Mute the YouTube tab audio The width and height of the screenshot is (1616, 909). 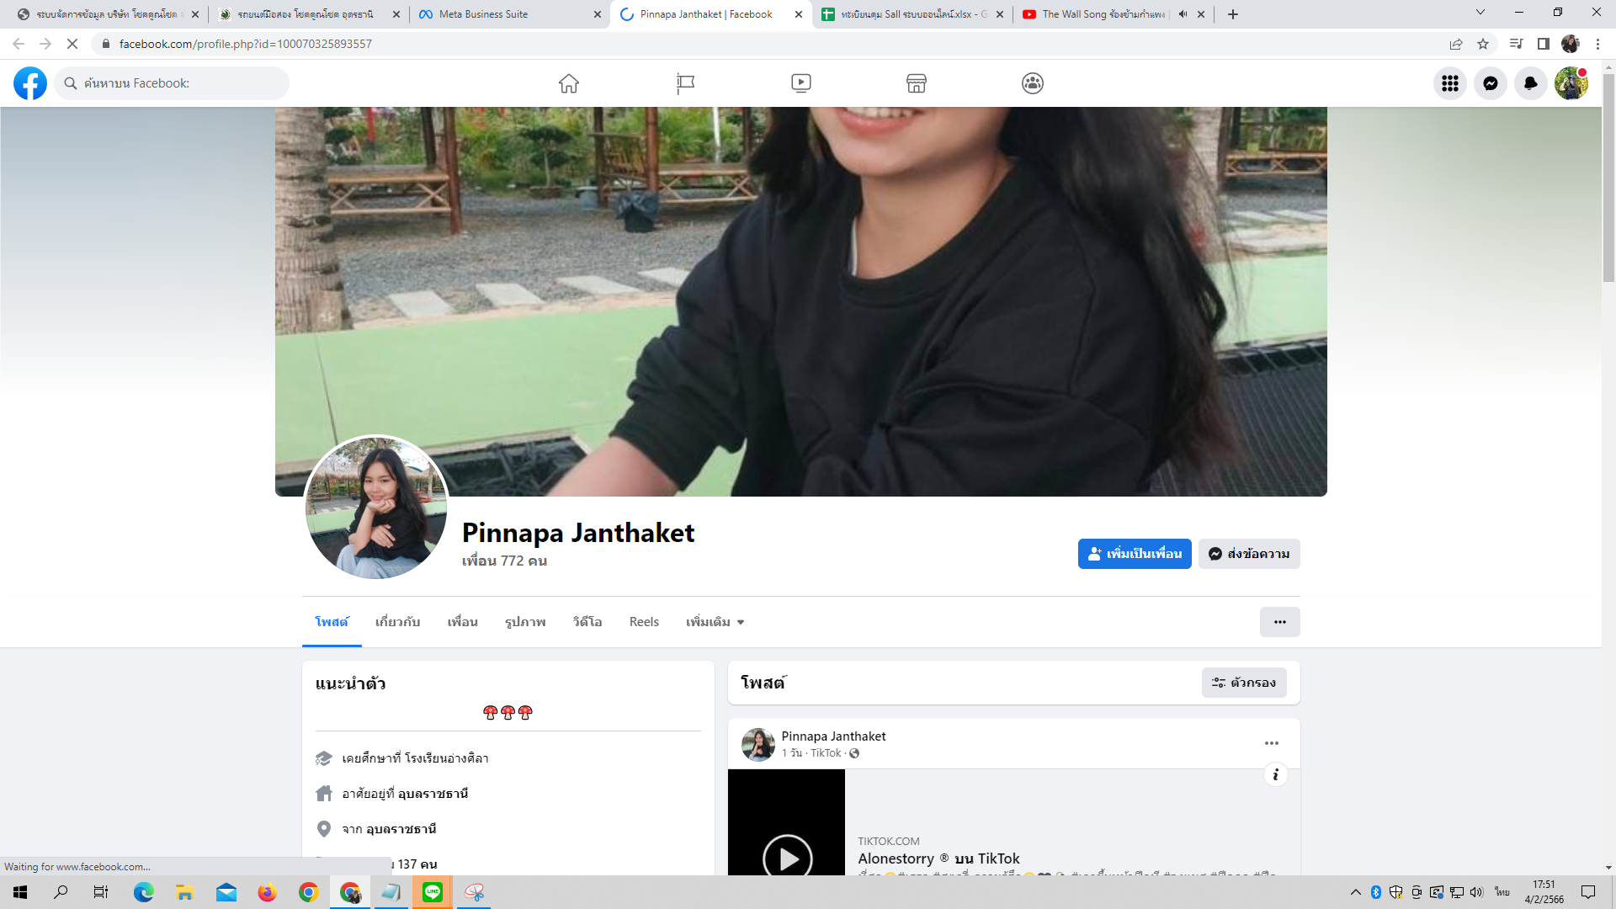1183,14
